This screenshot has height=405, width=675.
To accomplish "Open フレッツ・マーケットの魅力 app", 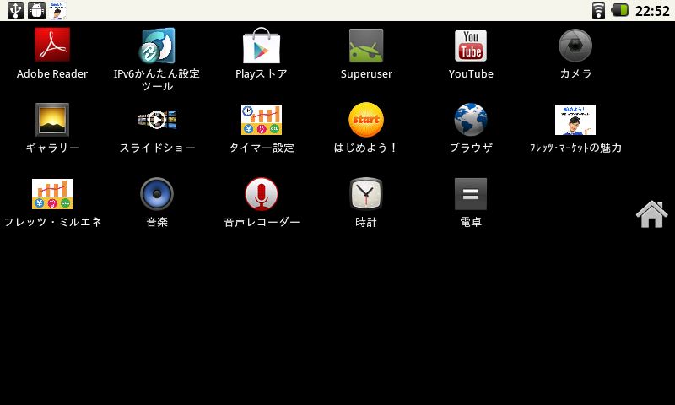I will [x=575, y=120].
